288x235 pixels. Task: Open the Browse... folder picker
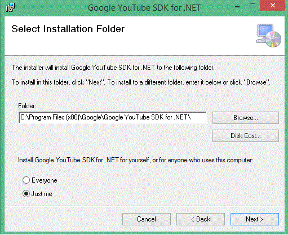(x=246, y=118)
